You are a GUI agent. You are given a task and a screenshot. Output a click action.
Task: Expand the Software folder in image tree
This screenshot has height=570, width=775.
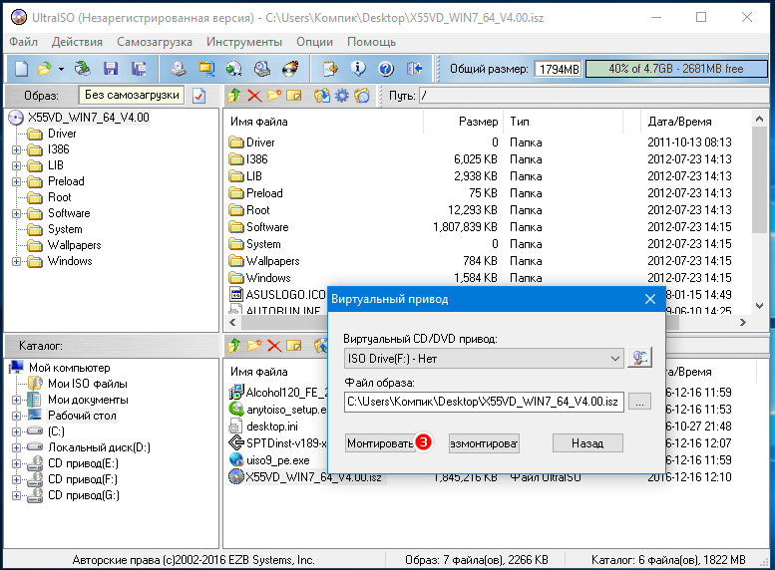click(16, 213)
